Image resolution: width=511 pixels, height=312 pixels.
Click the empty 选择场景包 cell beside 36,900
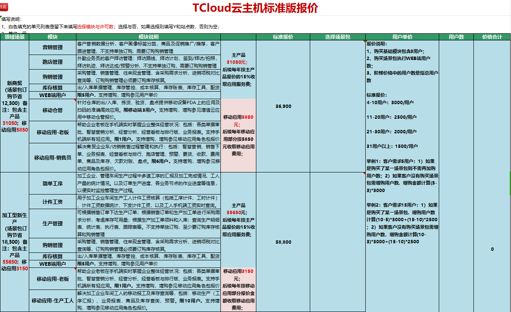click(338, 106)
